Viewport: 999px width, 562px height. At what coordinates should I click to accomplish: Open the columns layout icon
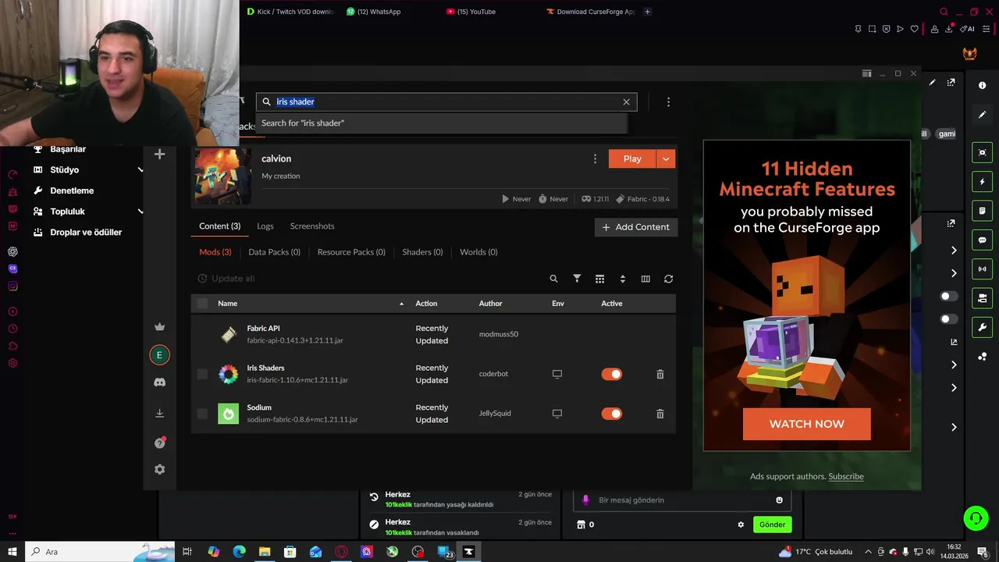[645, 279]
